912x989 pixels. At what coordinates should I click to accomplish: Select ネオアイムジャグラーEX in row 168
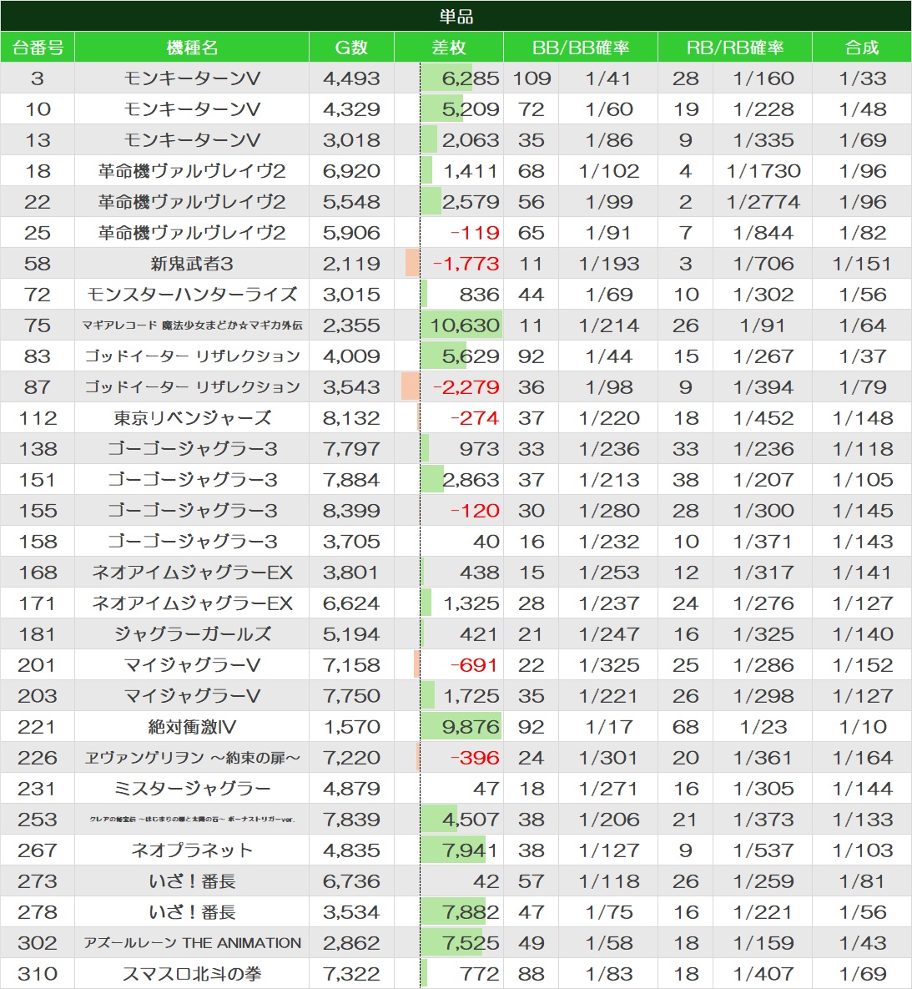coord(192,573)
